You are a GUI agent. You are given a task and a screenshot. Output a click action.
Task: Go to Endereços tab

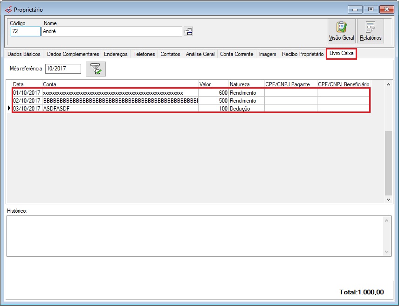[x=116, y=54]
